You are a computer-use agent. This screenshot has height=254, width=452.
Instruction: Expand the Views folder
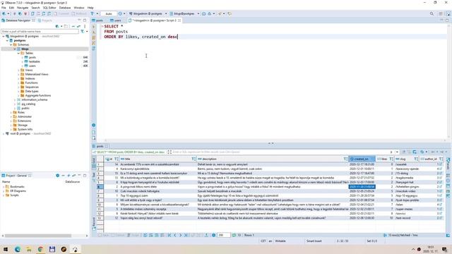pos(18,70)
